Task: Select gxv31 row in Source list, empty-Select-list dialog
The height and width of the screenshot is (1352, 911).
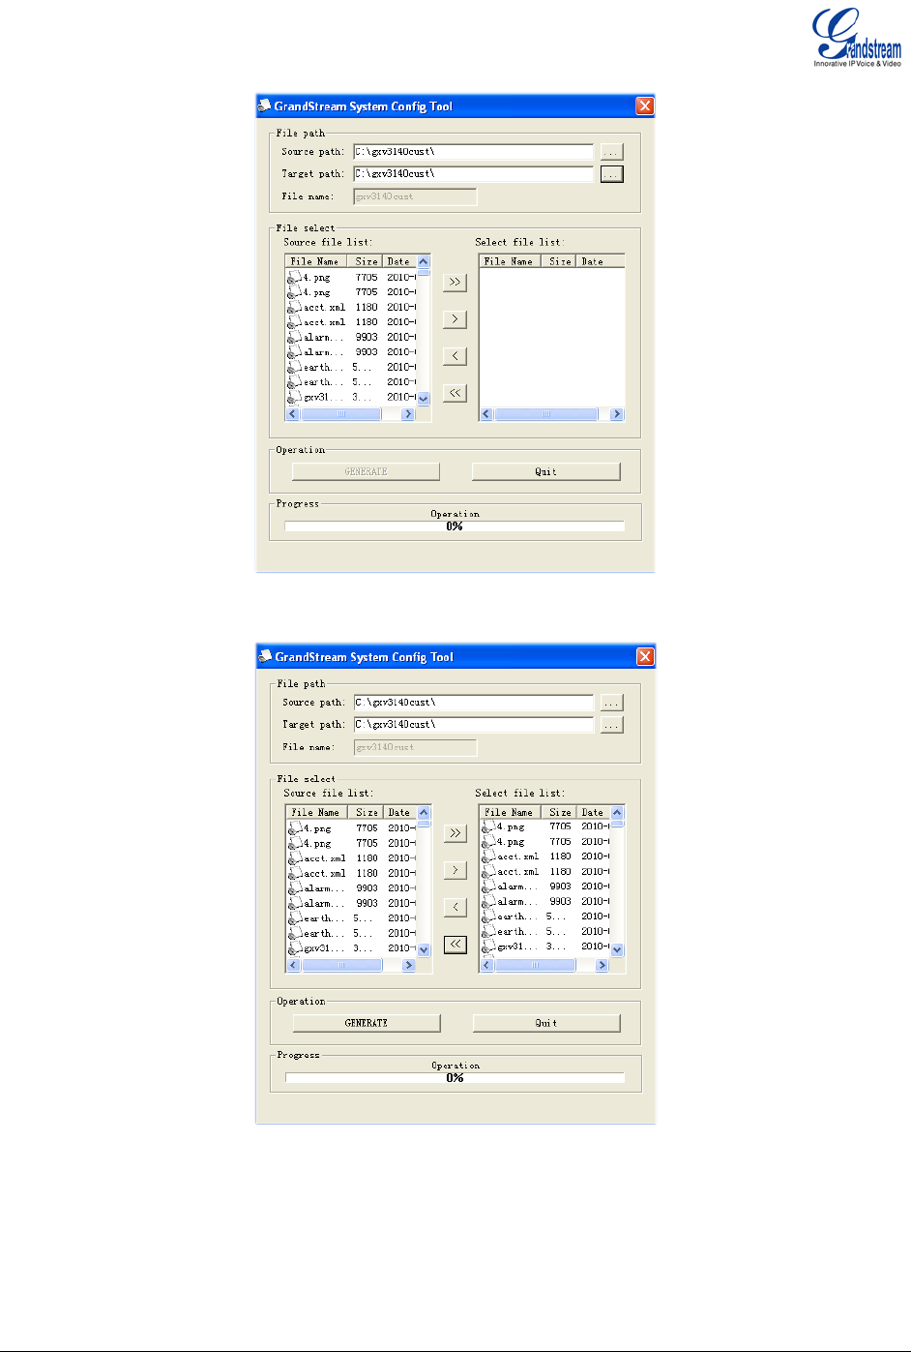Action: point(351,397)
